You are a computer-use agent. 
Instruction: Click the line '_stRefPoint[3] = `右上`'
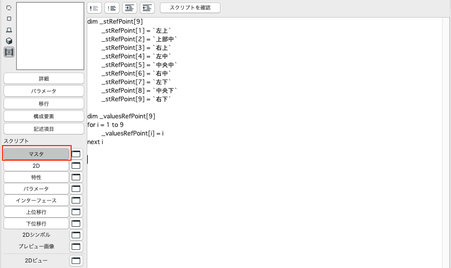click(136, 48)
